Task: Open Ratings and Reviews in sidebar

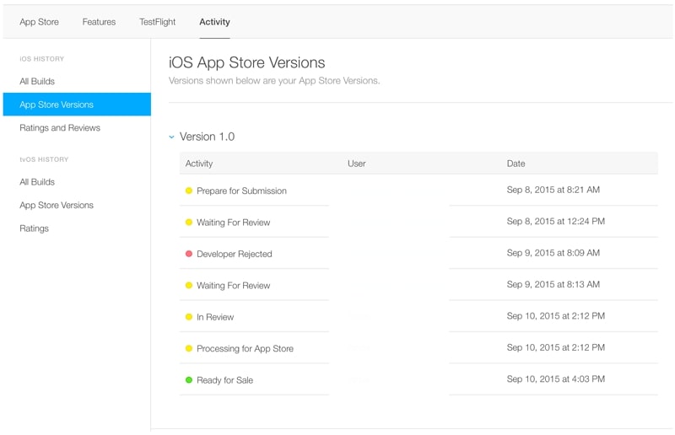Action: (x=60, y=128)
